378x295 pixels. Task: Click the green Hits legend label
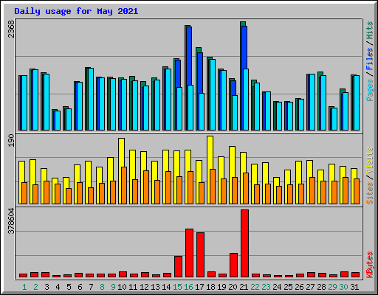pos(369,30)
